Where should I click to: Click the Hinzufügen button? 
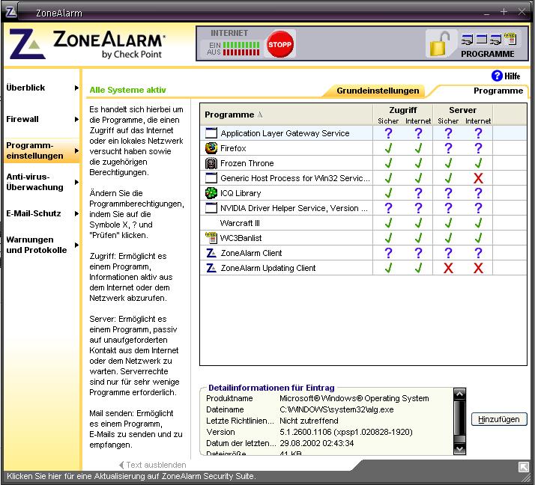(499, 419)
